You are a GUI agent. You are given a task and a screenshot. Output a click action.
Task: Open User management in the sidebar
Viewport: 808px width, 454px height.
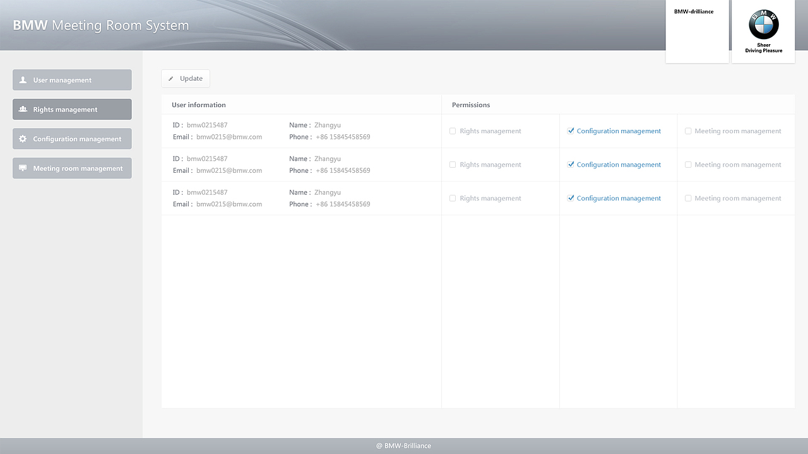(72, 80)
